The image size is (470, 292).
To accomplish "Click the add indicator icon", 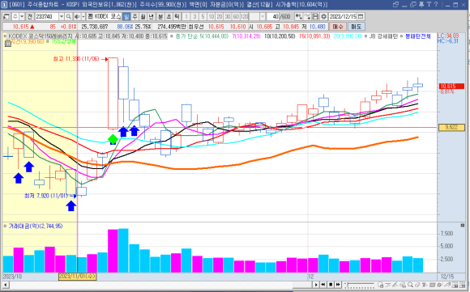I will tap(298, 16).
